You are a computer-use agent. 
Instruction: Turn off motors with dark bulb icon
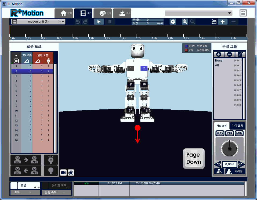point(51,170)
